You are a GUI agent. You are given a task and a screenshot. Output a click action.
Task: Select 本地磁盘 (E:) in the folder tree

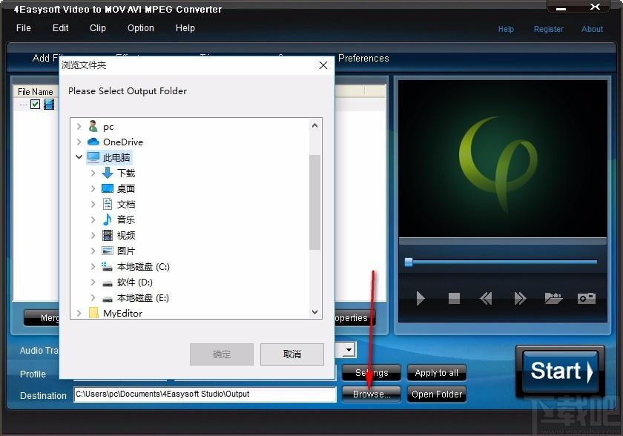click(x=142, y=298)
